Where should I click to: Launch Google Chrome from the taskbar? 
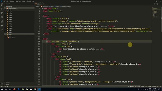click(x=35, y=89)
